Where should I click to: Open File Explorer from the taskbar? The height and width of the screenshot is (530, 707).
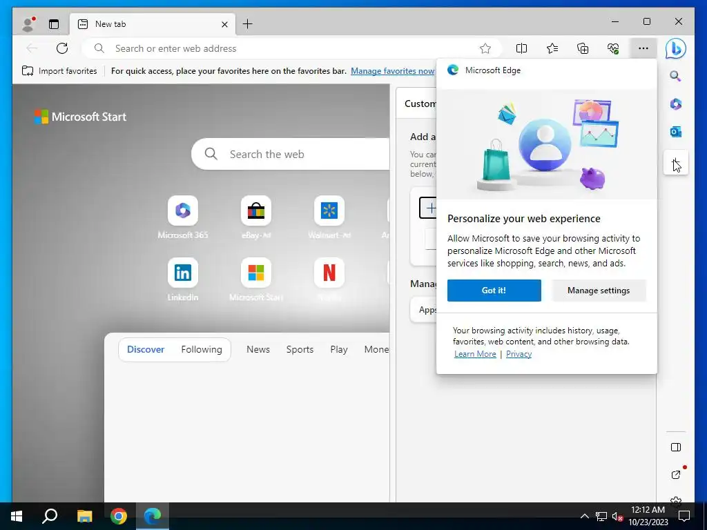(84, 516)
